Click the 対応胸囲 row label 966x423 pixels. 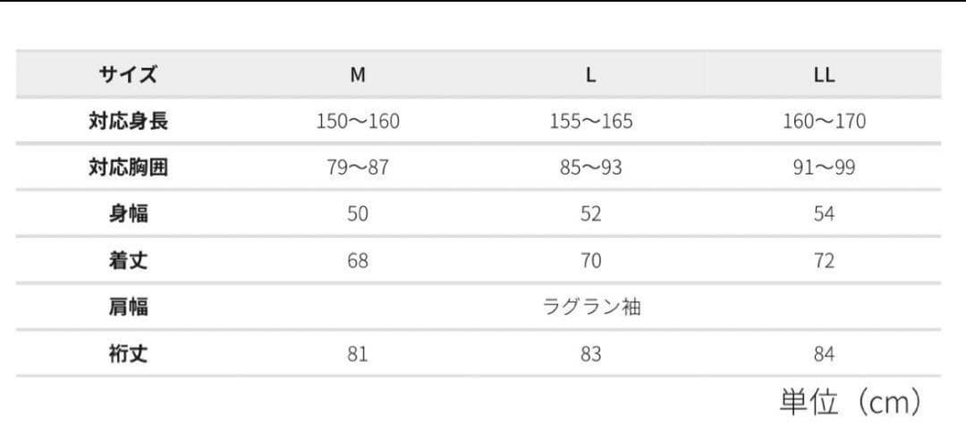point(128,167)
